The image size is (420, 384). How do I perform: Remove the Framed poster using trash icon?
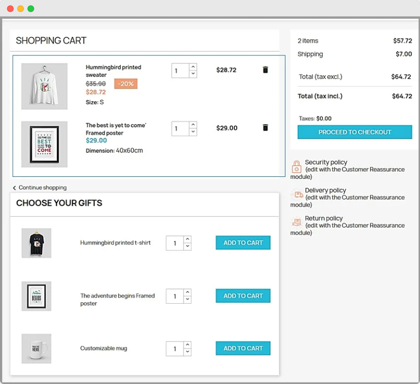(265, 128)
